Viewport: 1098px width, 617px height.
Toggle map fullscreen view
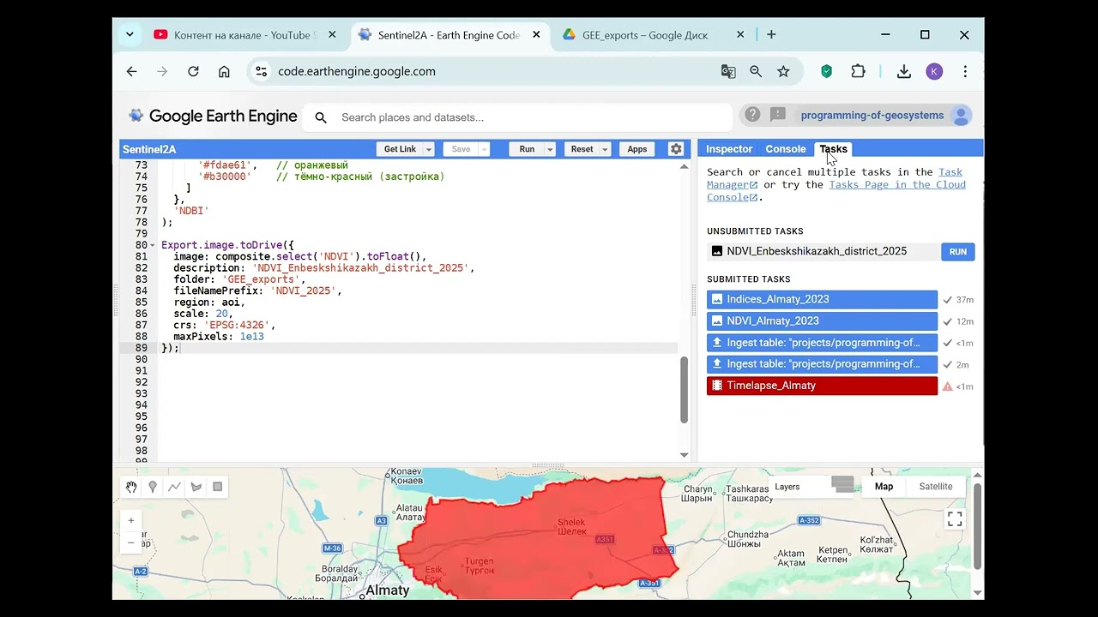pyautogui.click(x=955, y=519)
